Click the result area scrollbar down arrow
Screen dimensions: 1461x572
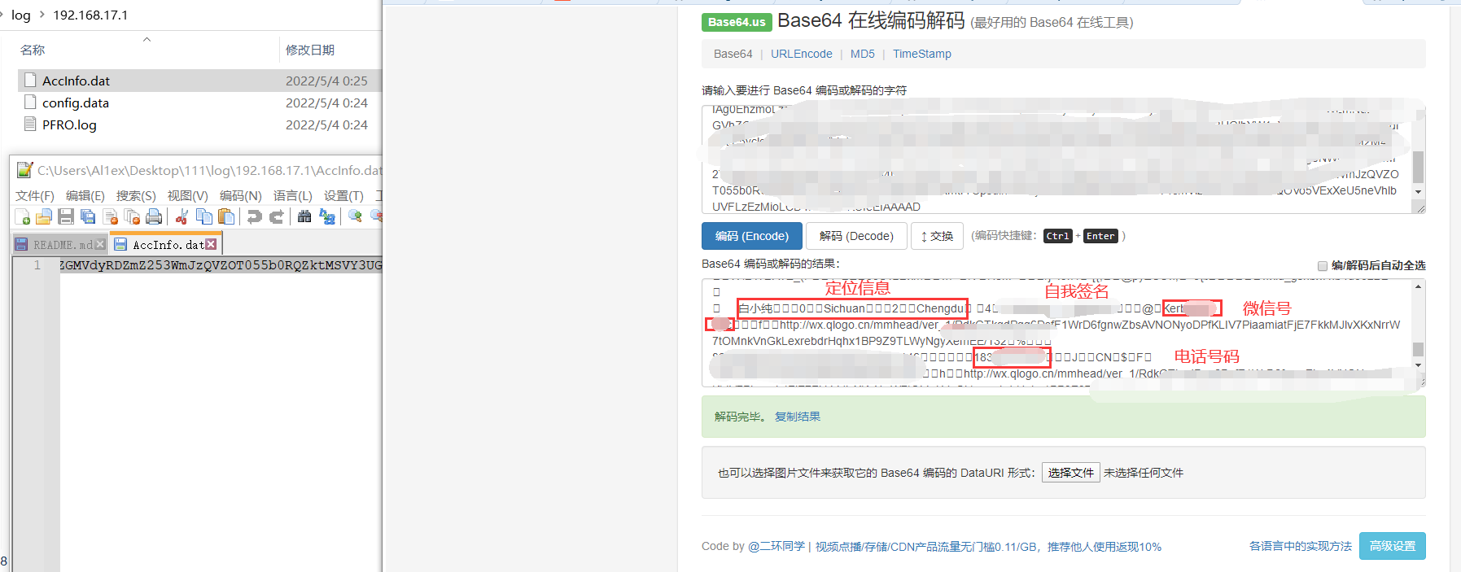(x=1419, y=365)
